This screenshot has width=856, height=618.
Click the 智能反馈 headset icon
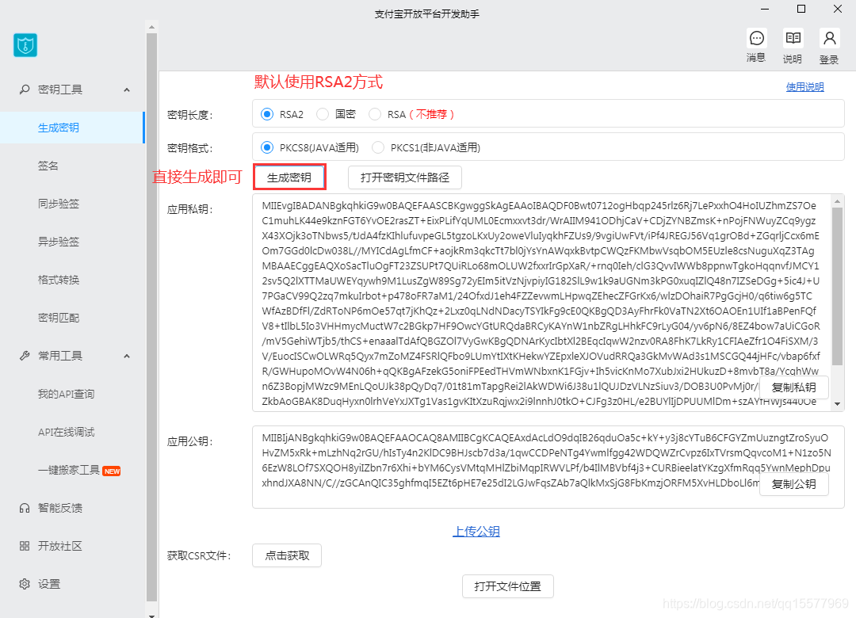point(25,509)
